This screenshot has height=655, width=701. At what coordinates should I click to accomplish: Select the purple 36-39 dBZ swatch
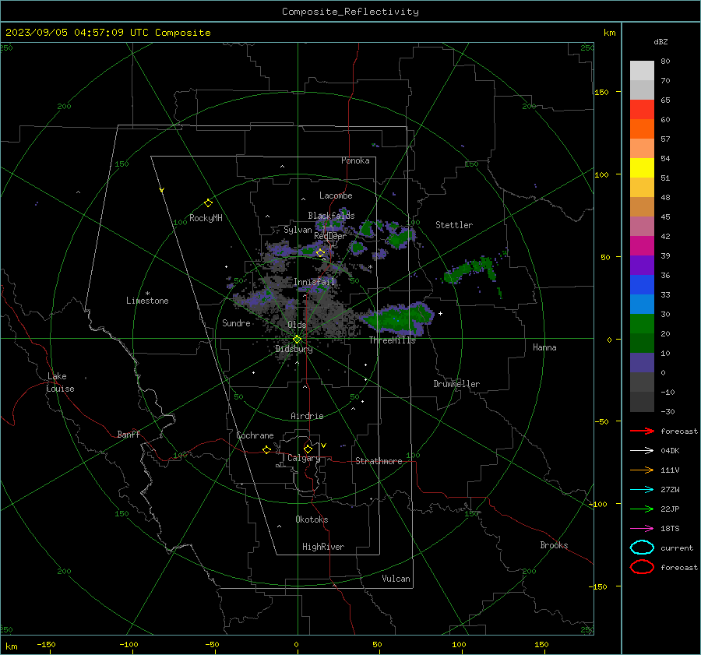click(x=642, y=265)
